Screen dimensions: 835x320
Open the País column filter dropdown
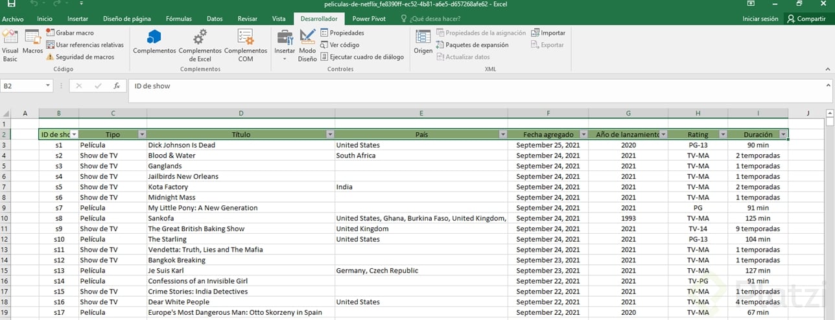(502, 135)
